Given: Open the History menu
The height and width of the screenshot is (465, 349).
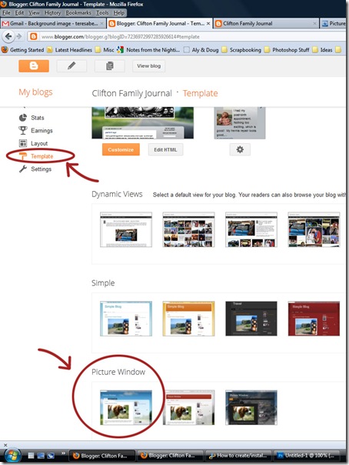Looking at the screenshot, I should click(x=52, y=13).
